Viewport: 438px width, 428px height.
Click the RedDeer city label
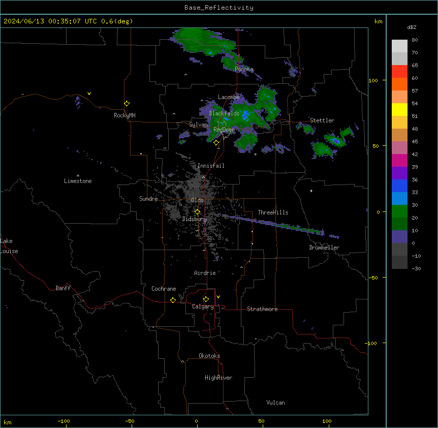[x=224, y=130]
